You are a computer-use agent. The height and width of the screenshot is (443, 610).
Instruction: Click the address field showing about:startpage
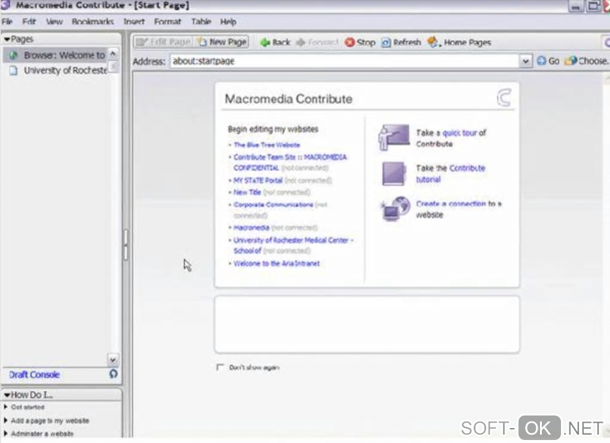pyautogui.click(x=344, y=61)
